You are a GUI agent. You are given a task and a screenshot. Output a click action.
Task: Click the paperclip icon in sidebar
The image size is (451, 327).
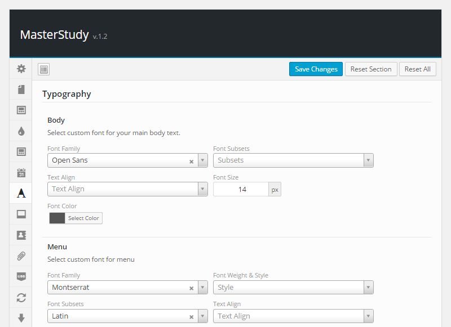(21, 256)
